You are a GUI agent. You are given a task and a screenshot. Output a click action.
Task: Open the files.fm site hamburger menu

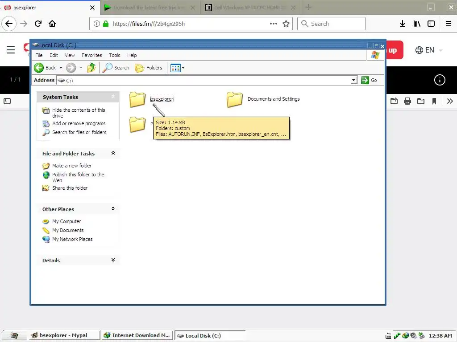11,50
